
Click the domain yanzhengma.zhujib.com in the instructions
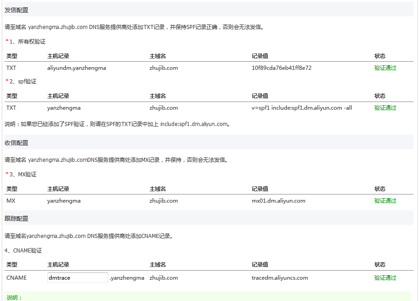tap(57, 27)
